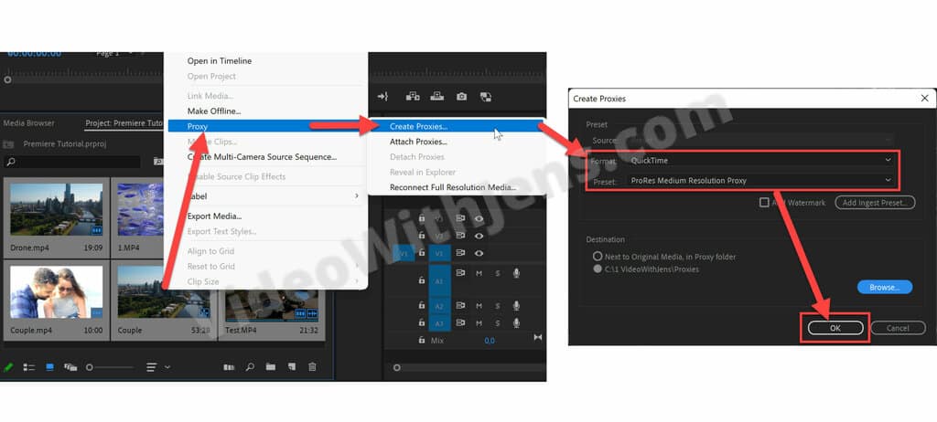Click the green pencil read/write project icon
Image resolution: width=937 pixels, height=422 pixels.
(x=8, y=367)
